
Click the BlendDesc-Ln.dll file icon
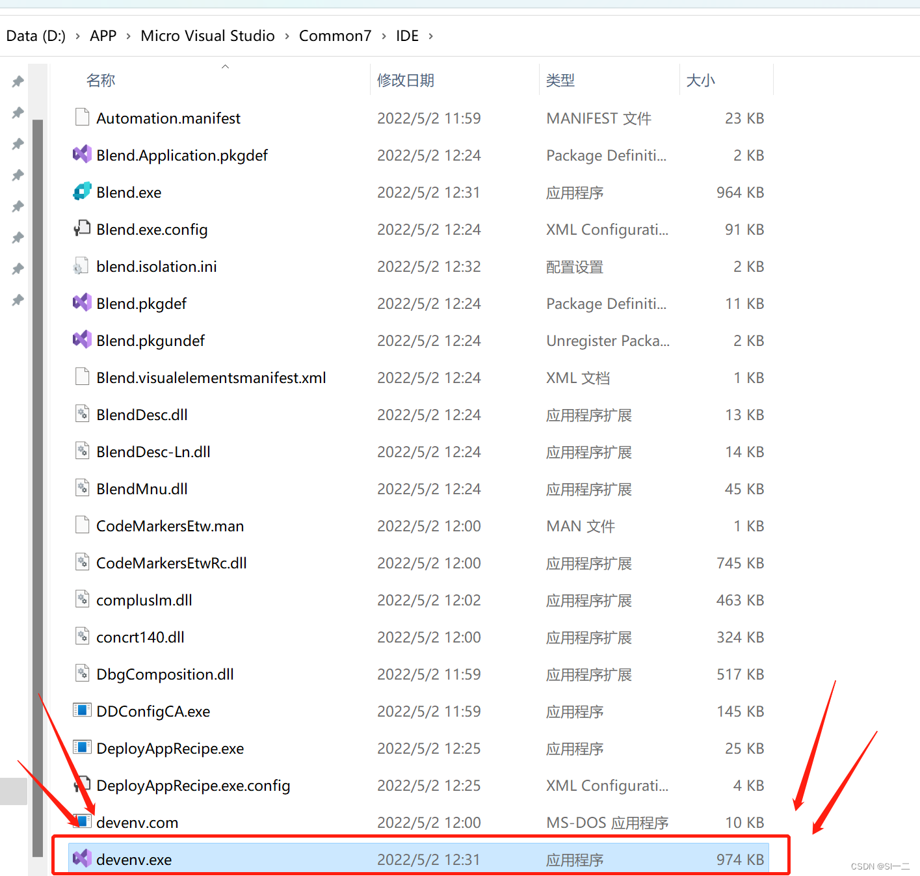point(82,451)
